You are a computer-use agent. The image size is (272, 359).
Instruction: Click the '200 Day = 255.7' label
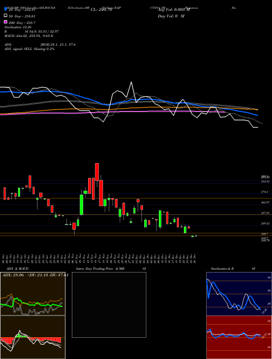click(22, 23)
